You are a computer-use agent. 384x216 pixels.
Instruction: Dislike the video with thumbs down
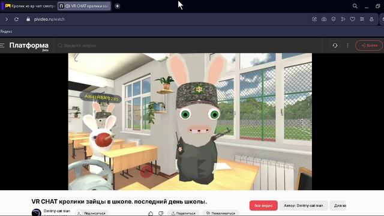point(161,214)
